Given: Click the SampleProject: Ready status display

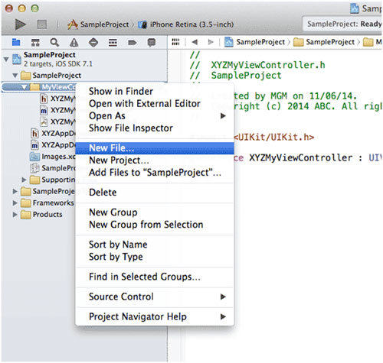Looking at the screenshot, I should [x=342, y=24].
